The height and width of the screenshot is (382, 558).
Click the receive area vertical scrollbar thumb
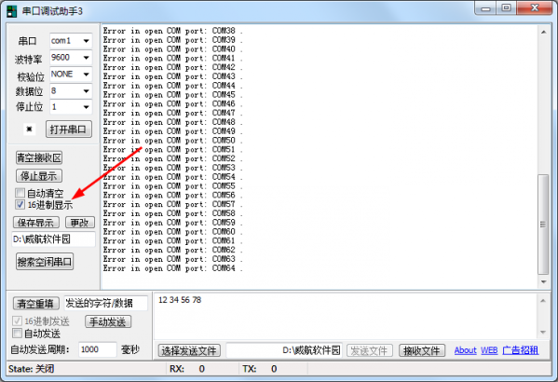click(x=543, y=225)
